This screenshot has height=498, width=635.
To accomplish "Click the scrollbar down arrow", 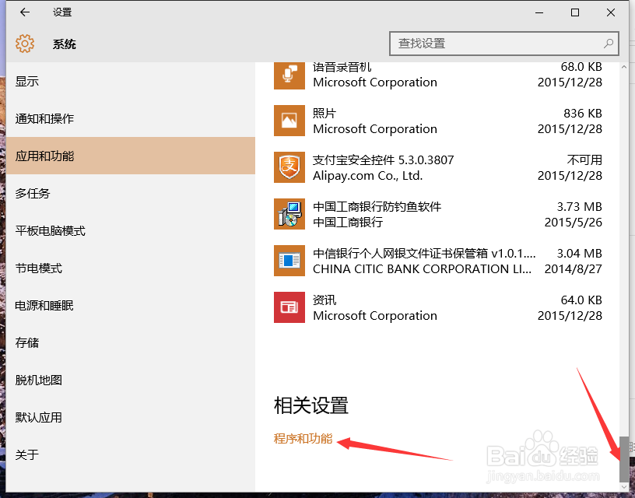I will [x=624, y=486].
